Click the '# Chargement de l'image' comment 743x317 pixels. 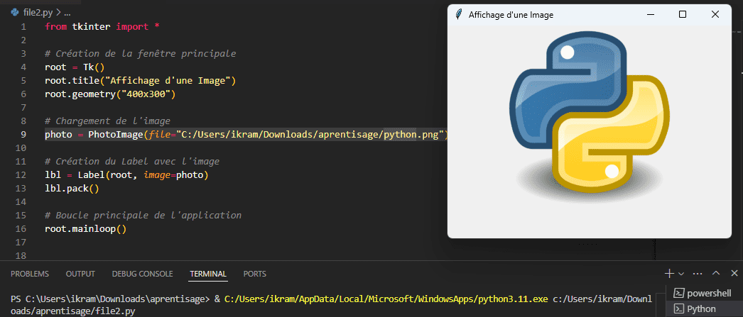coord(107,121)
